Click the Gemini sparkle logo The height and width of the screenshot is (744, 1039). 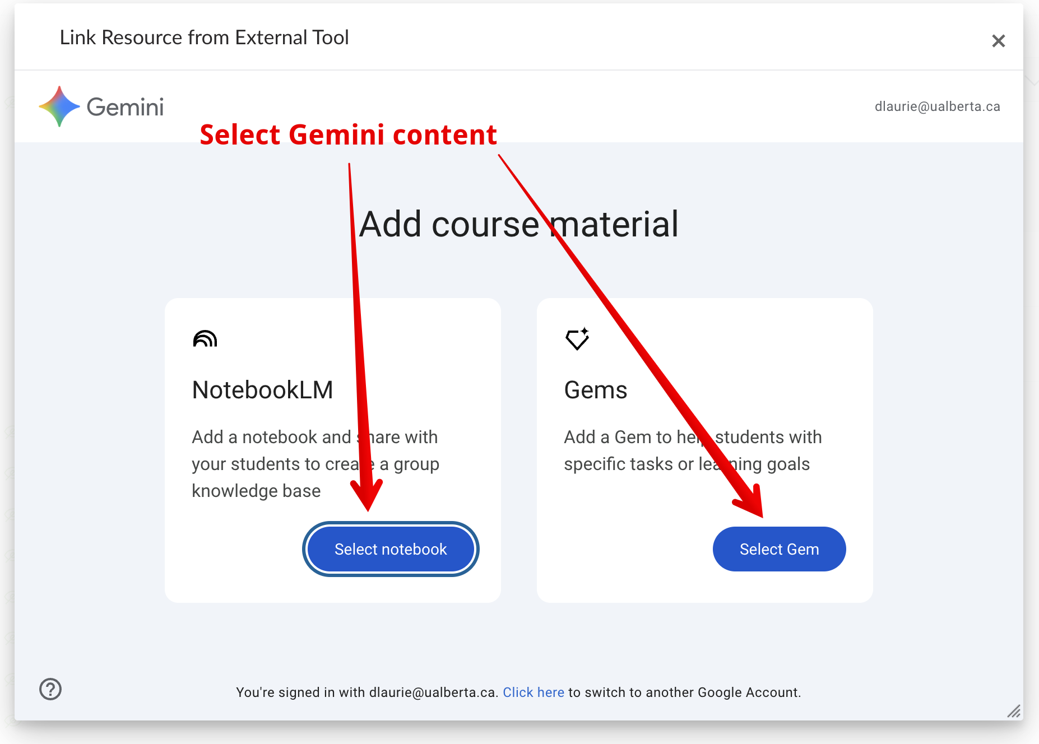(59, 106)
